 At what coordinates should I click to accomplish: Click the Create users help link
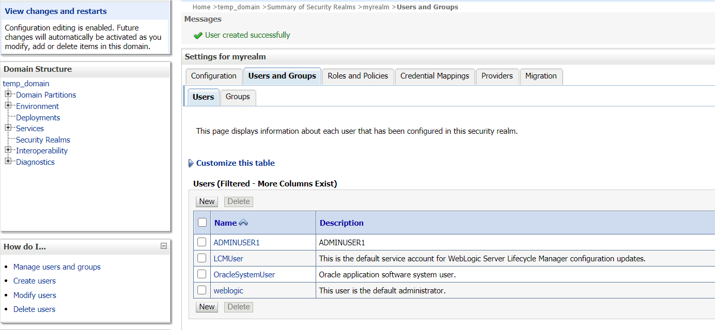(x=35, y=281)
